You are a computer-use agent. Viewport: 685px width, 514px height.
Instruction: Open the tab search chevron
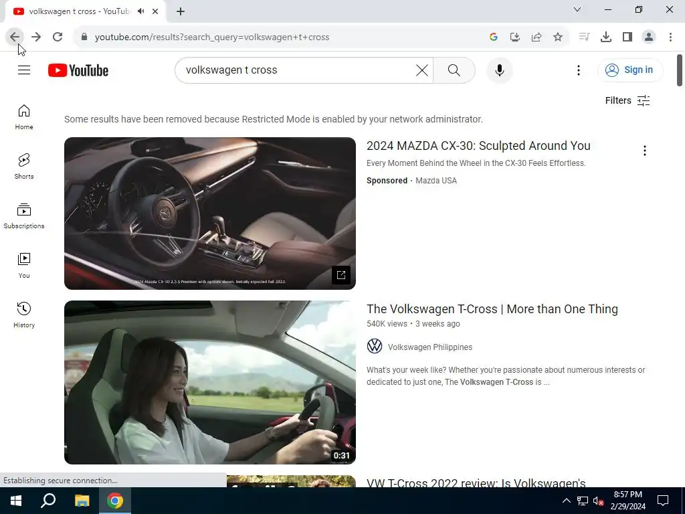(577, 9)
